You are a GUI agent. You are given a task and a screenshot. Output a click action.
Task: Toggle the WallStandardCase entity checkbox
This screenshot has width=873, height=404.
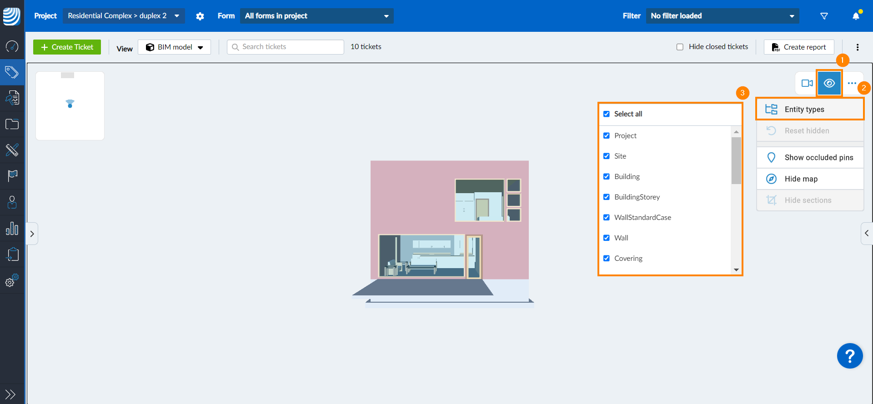point(607,218)
